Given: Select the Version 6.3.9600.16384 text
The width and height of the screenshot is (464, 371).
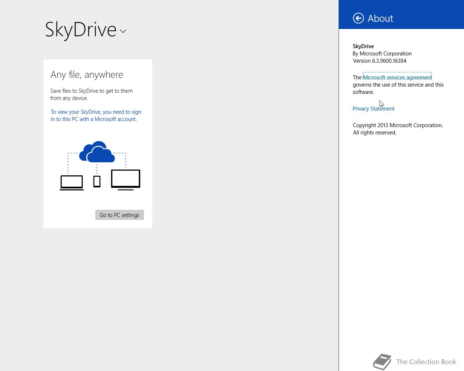Looking at the screenshot, I should pyautogui.click(x=380, y=61).
